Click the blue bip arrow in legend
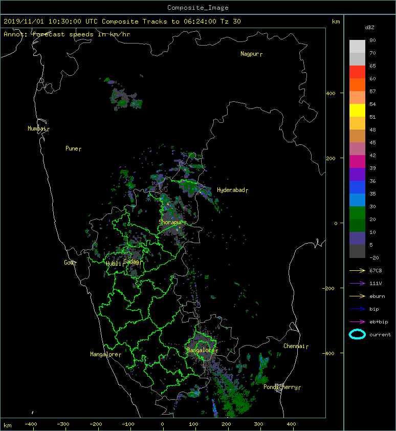Viewport: 396px width, 431px height. (357, 309)
